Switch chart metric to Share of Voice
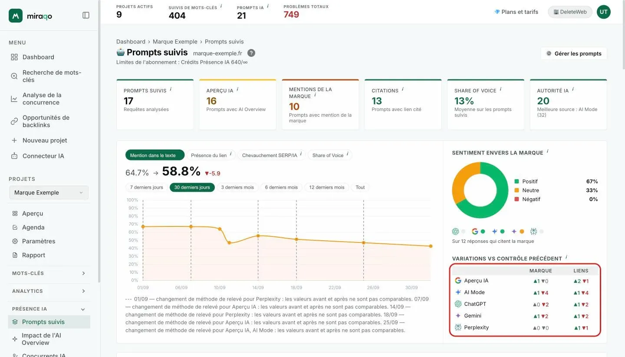 (x=330, y=155)
